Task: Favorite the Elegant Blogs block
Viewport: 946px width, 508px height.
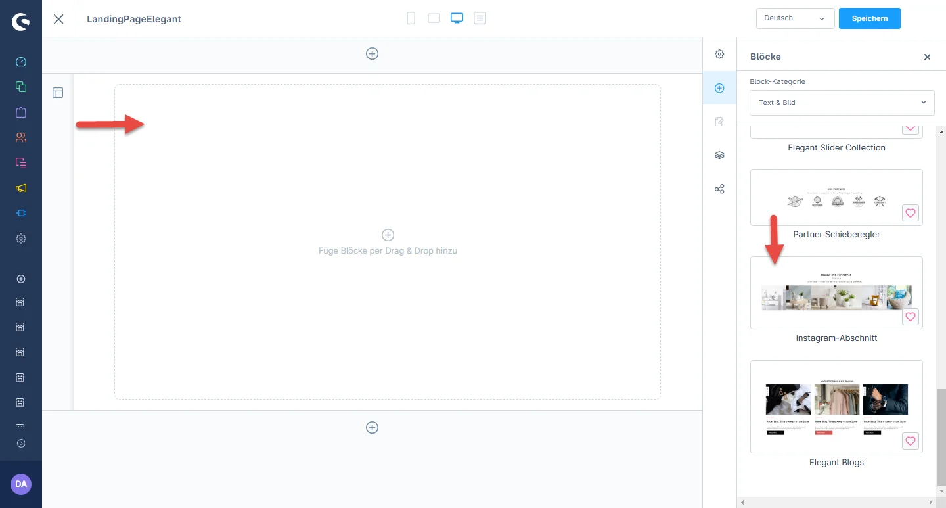Action: [910, 441]
